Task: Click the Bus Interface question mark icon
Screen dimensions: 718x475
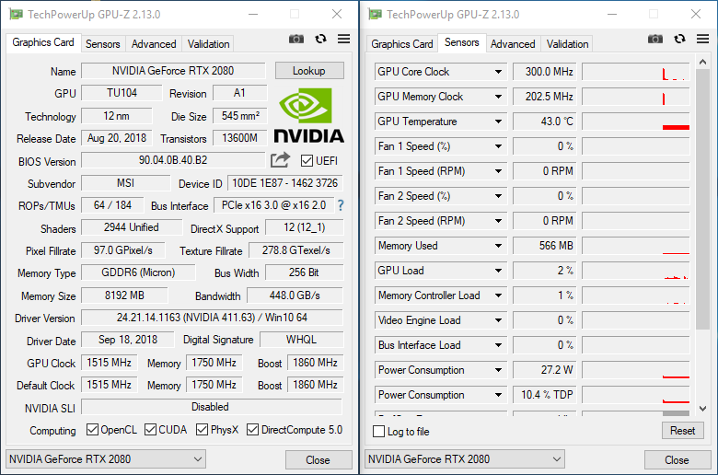Action: tap(341, 205)
